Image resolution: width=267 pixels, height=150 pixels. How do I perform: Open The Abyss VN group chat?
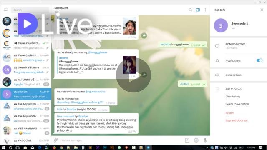point(26,118)
